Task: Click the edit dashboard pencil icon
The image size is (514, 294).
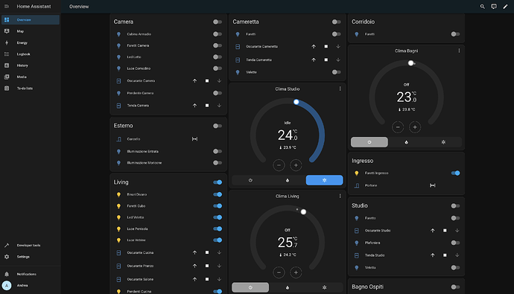Action: [x=506, y=6]
